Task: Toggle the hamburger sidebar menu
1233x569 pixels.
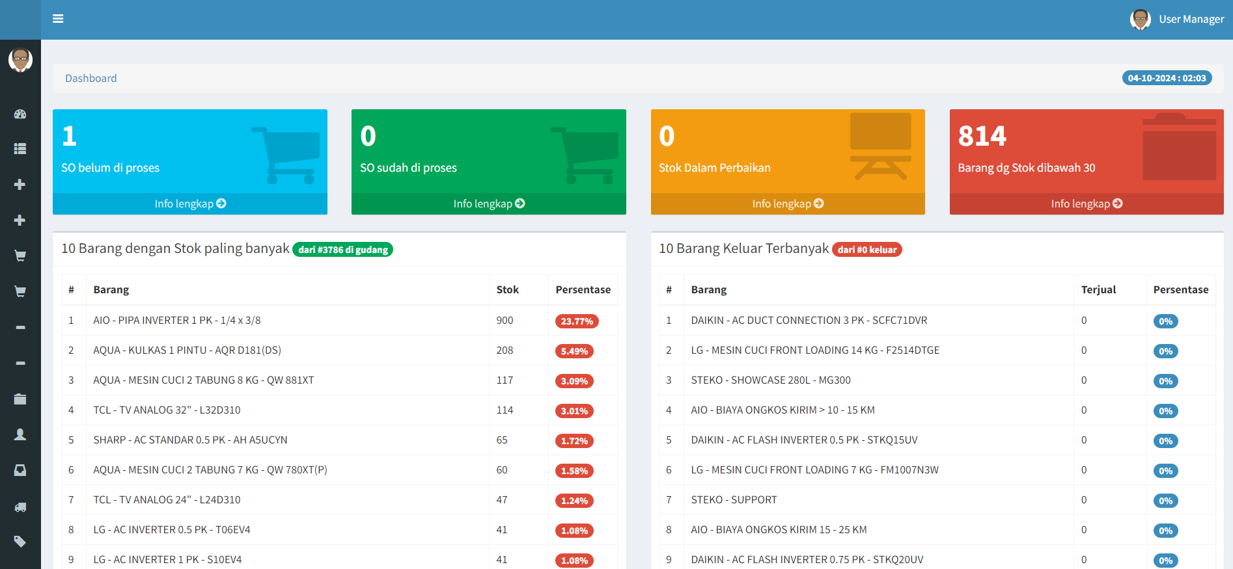Action: (58, 19)
